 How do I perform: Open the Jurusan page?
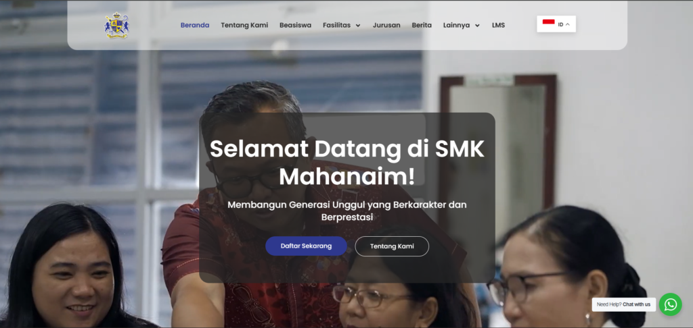coord(386,25)
